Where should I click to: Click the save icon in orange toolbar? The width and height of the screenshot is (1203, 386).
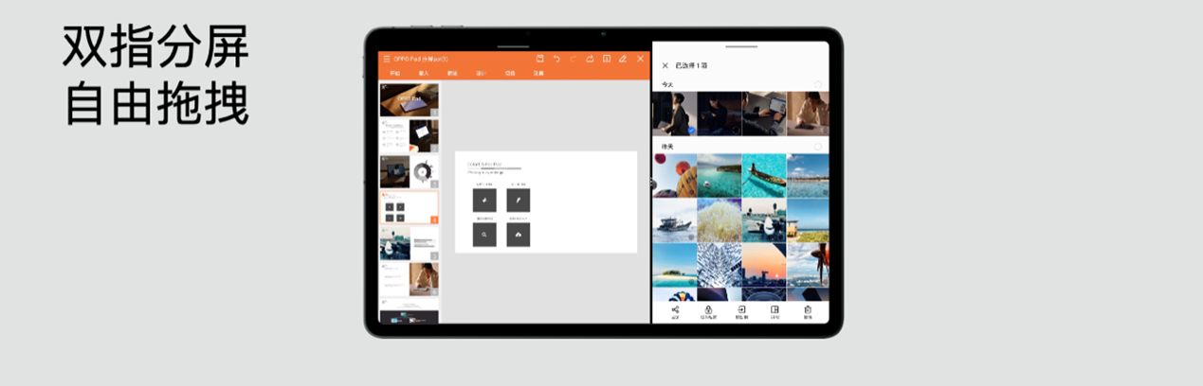coord(539,59)
